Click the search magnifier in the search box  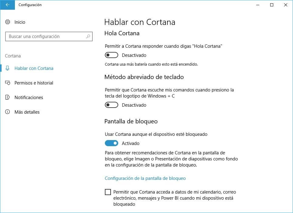tap(88, 36)
